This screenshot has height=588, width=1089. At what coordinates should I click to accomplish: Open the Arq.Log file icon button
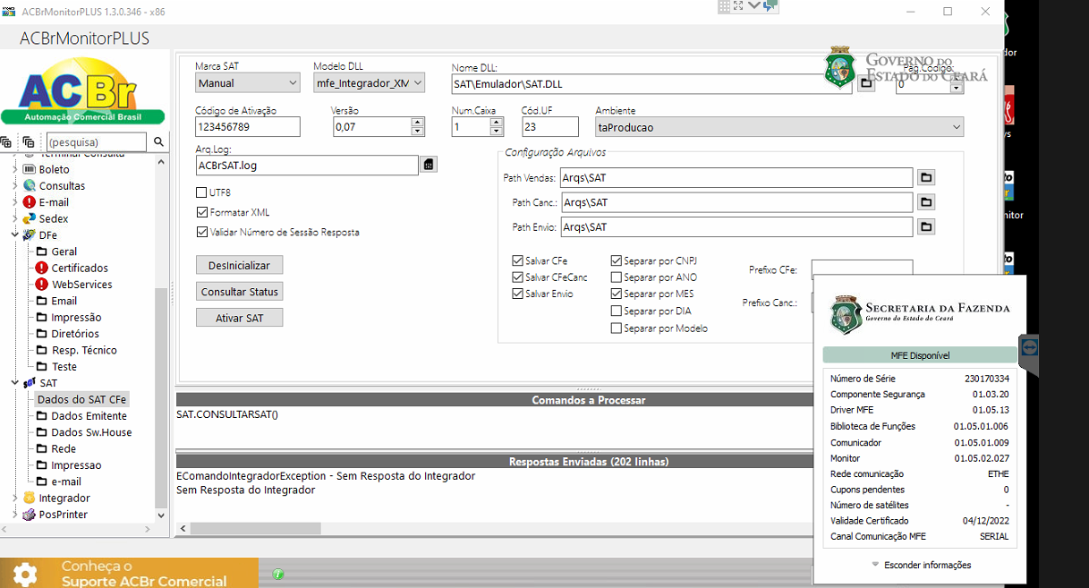429,165
